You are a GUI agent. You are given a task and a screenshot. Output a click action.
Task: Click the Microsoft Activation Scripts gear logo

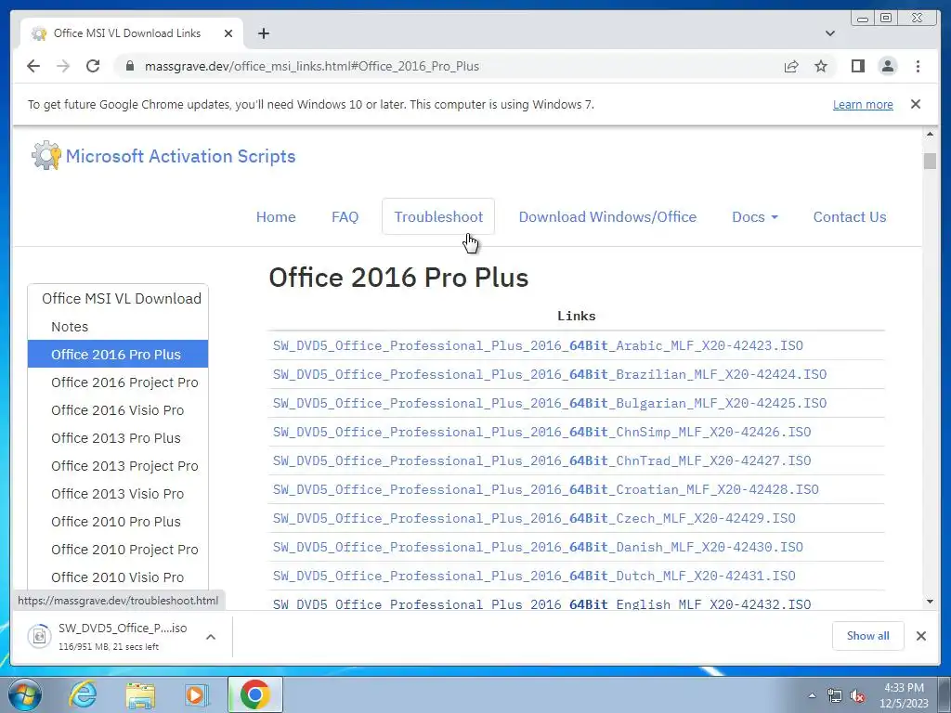pyautogui.click(x=46, y=156)
